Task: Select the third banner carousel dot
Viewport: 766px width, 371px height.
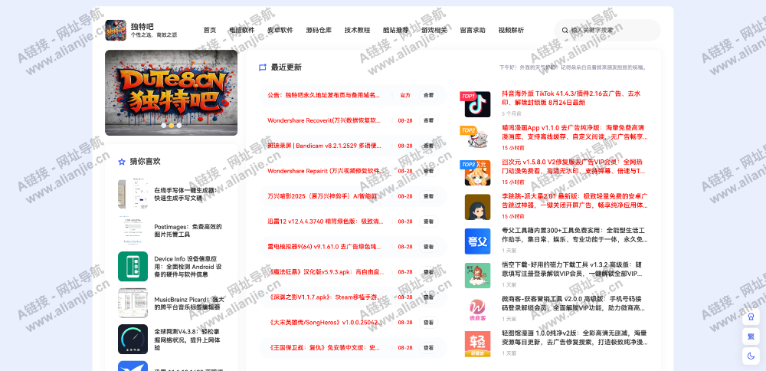Action: click(179, 125)
